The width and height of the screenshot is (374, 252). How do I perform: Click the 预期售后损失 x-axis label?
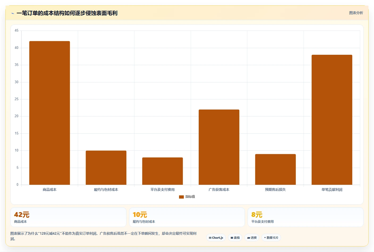(275, 190)
